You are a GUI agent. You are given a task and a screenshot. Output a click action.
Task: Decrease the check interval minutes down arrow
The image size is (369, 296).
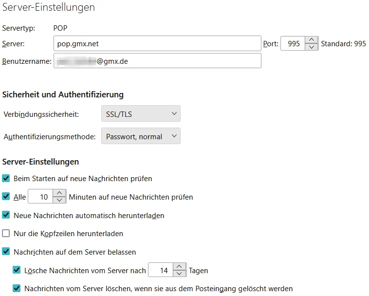59,200
